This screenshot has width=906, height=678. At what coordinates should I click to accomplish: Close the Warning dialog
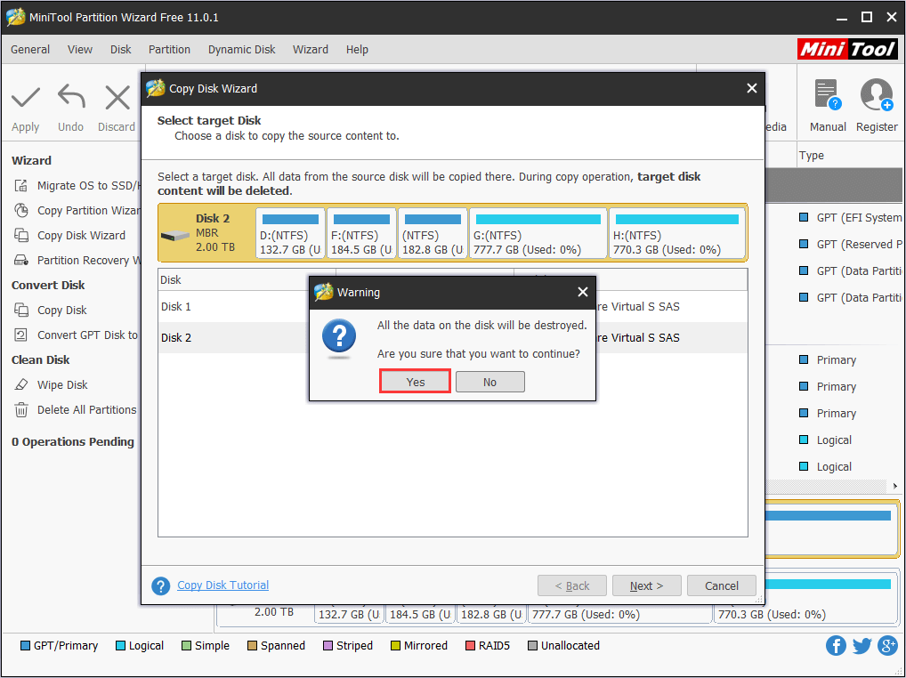[583, 292]
